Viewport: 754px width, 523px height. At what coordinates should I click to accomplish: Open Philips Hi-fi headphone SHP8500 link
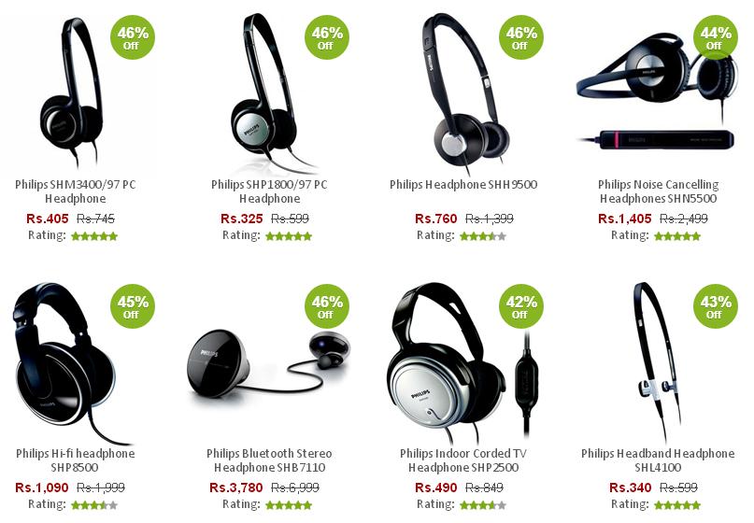[x=75, y=460]
